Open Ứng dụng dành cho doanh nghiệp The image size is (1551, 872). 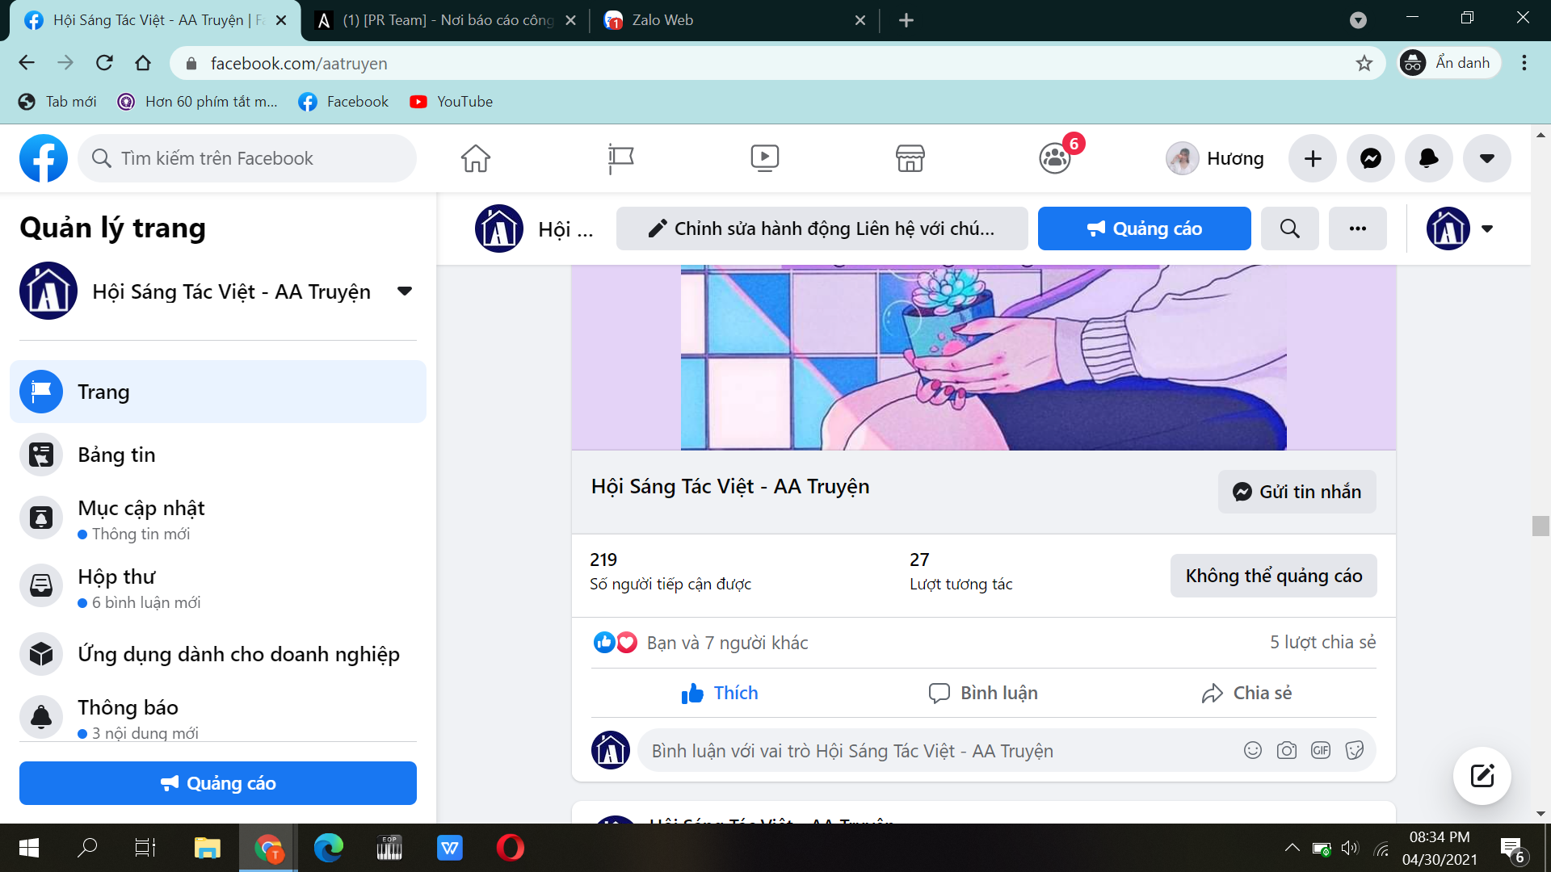click(218, 654)
